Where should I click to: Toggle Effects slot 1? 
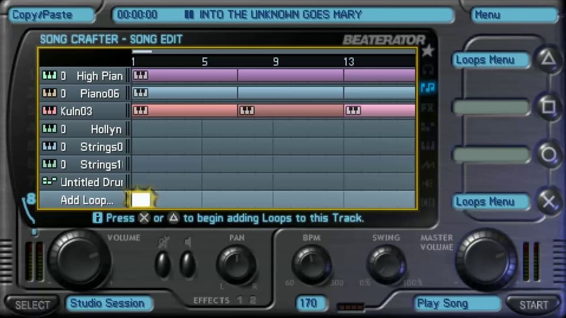[x=240, y=300]
